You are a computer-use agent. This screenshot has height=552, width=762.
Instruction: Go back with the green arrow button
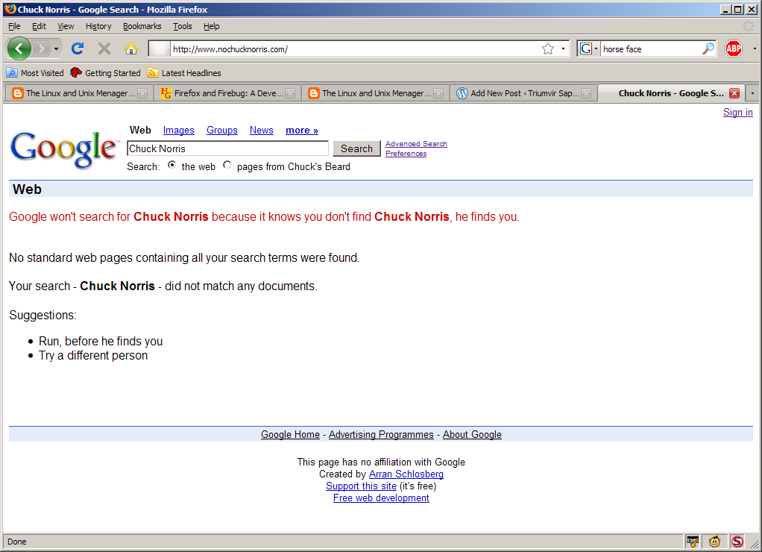(19, 48)
